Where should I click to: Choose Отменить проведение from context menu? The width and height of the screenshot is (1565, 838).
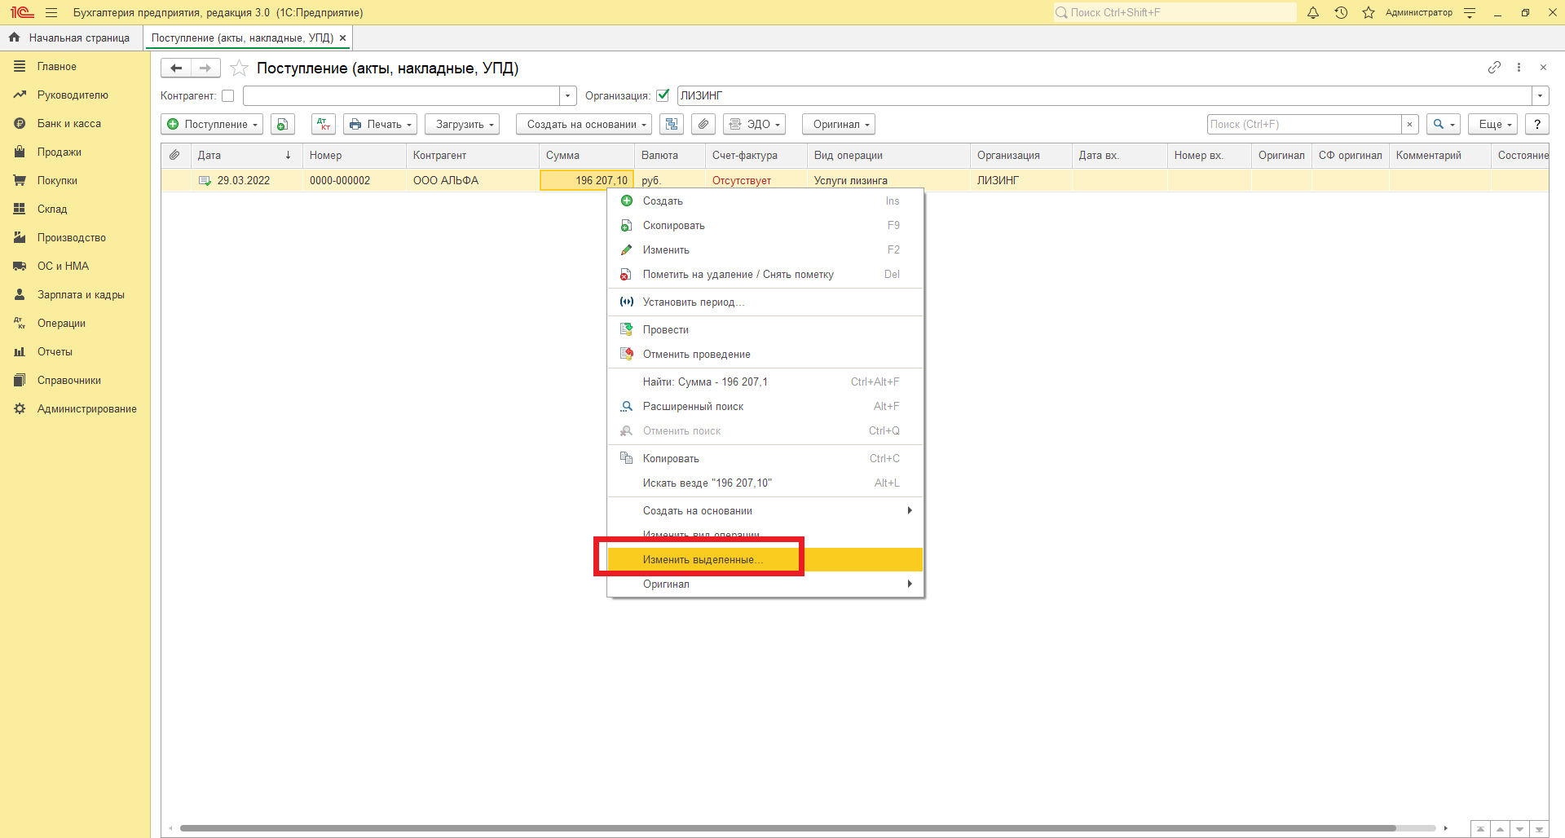696,355
